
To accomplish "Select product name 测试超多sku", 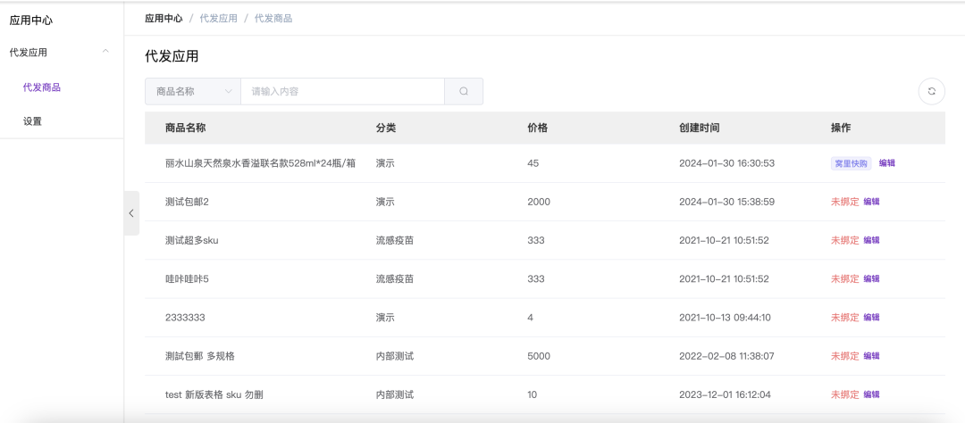I will point(192,240).
